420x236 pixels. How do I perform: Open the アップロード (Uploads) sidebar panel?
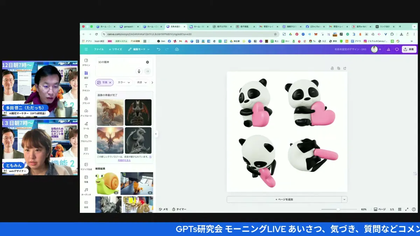pyautogui.click(x=86, y=113)
